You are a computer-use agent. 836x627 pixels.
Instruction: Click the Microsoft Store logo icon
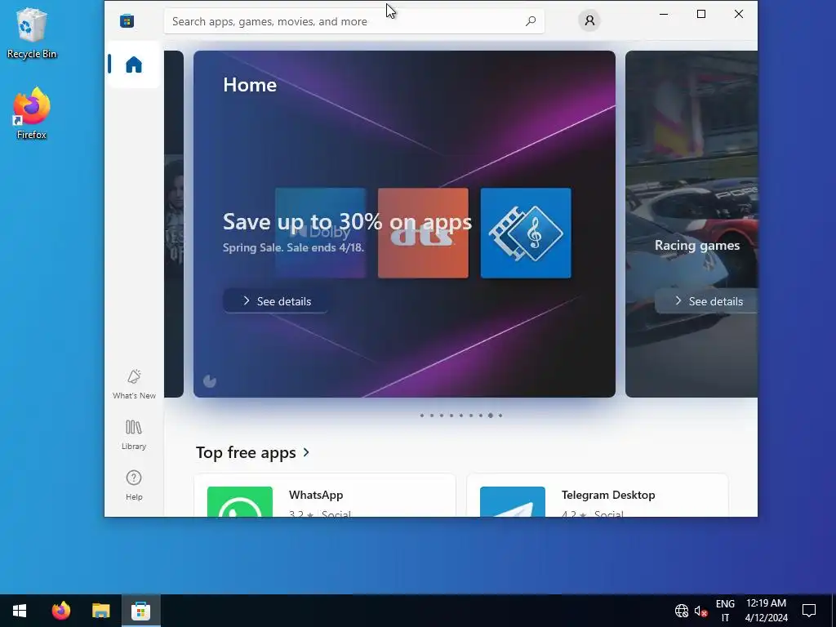pyautogui.click(x=127, y=20)
